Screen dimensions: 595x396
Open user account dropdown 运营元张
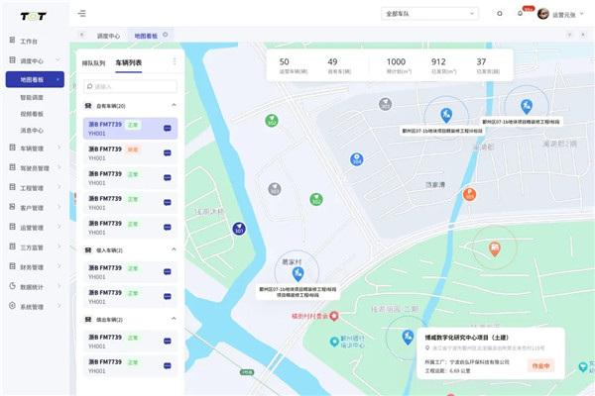(563, 14)
